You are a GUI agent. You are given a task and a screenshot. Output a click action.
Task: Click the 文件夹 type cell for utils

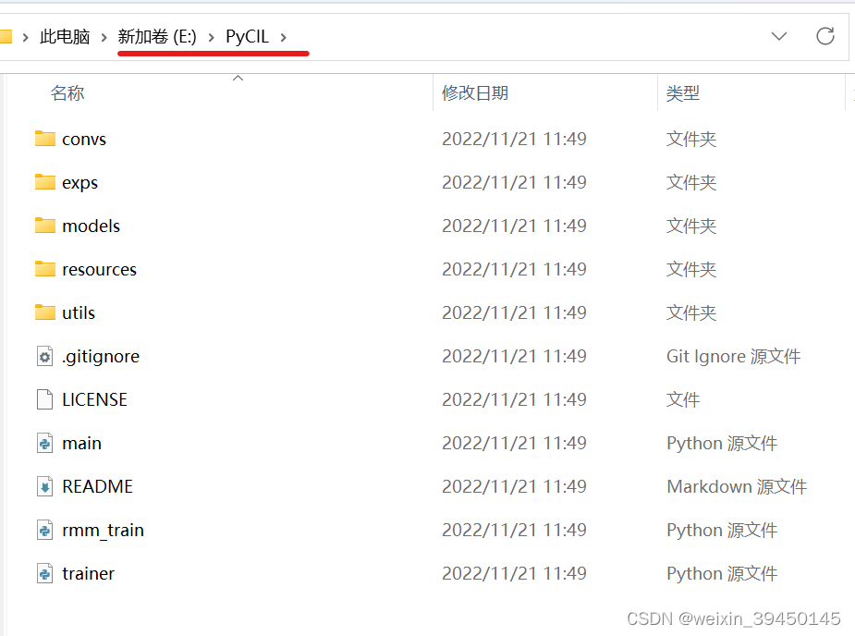(x=691, y=312)
